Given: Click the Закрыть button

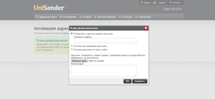Looking at the screenshot, I should [x=139, y=81].
